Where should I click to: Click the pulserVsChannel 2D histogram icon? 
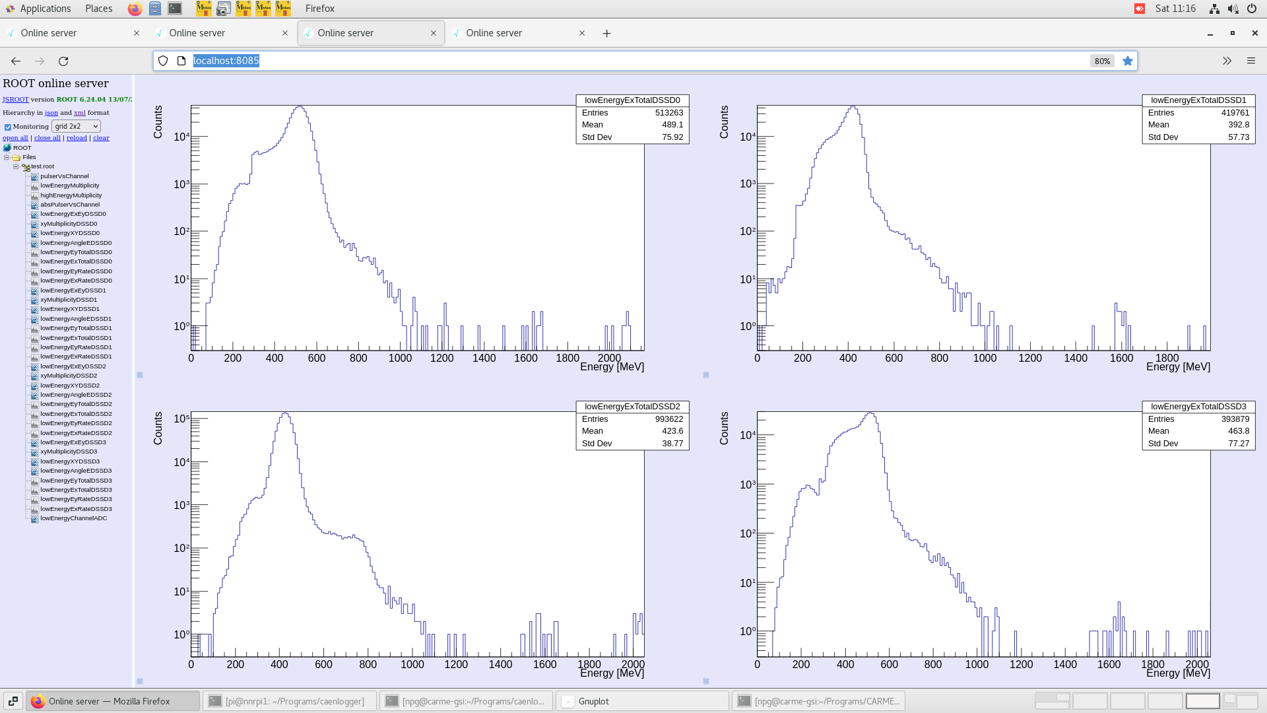[35, 176]
